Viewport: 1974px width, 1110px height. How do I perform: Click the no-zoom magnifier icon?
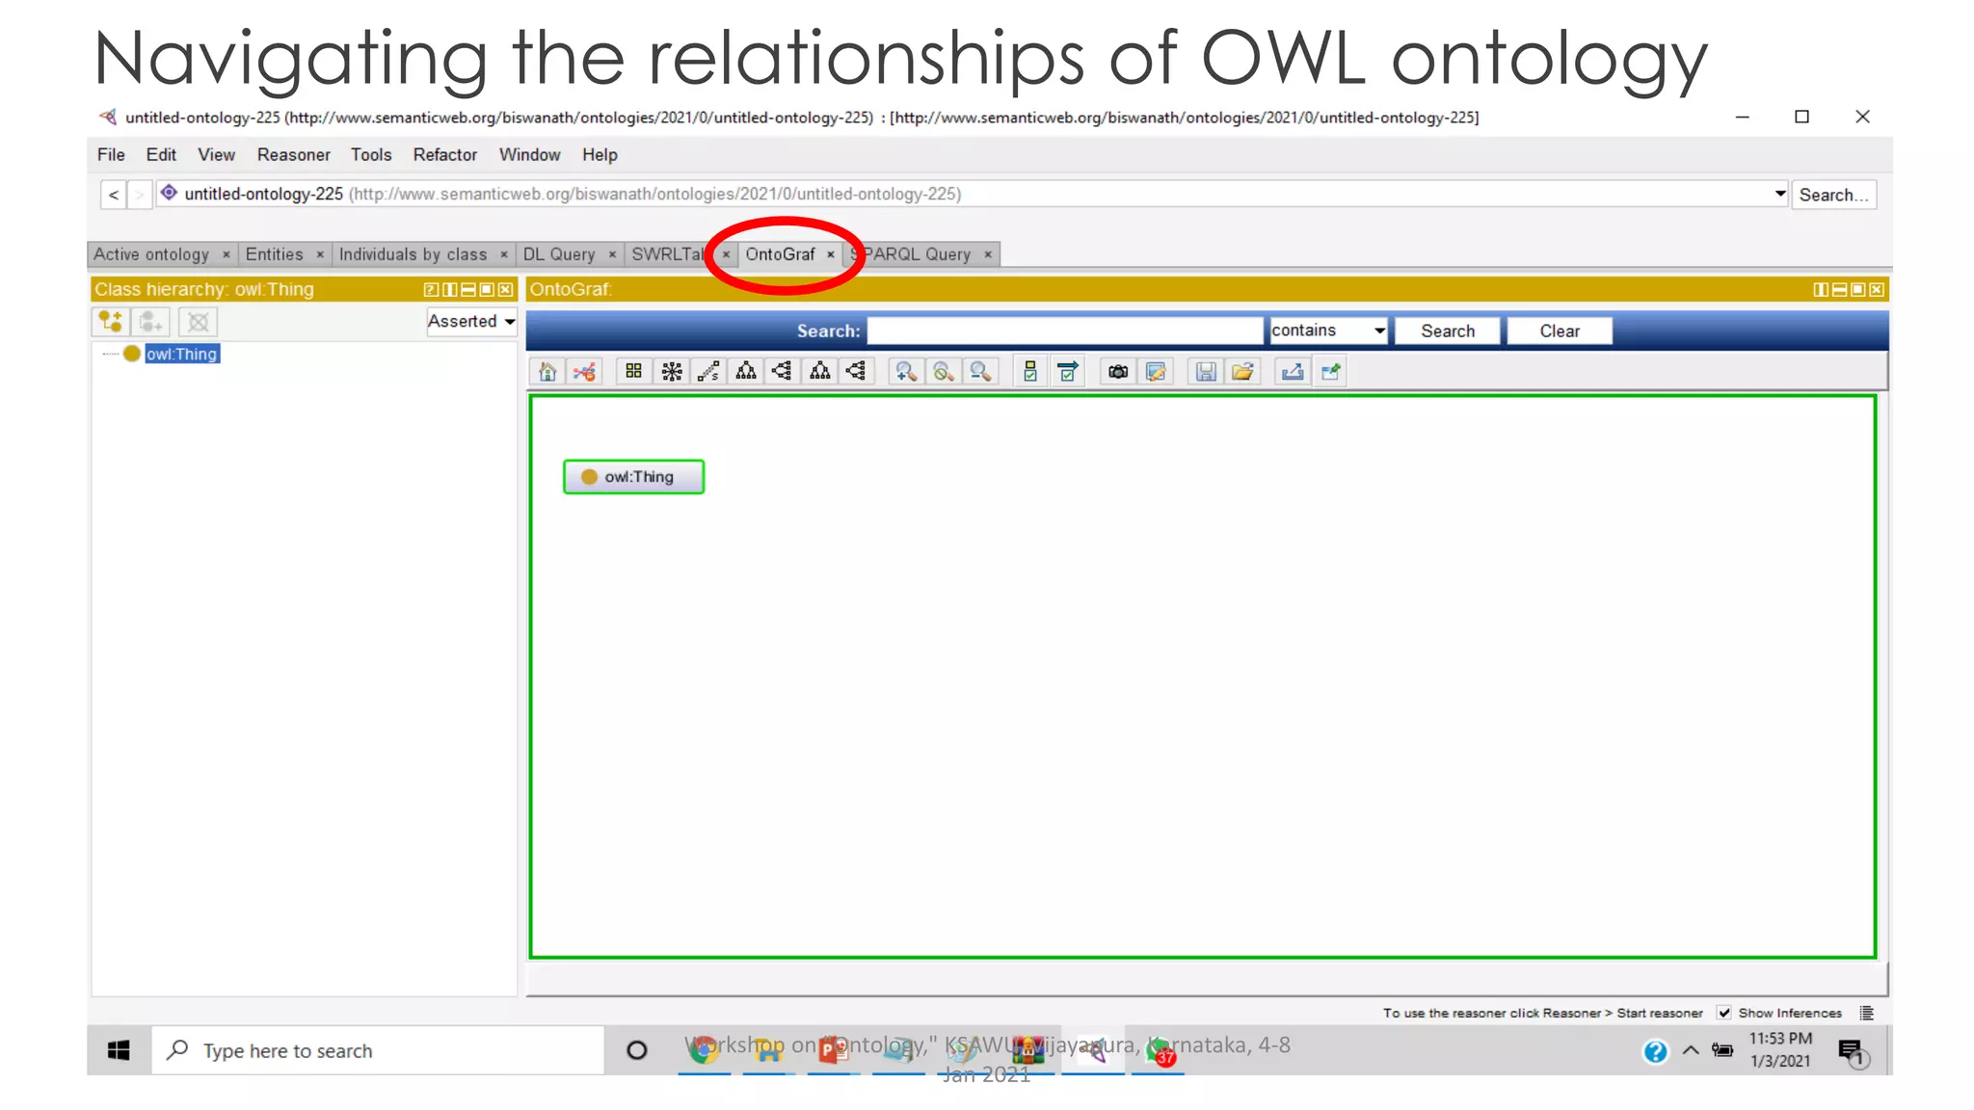pyautogui.click(x=944, y=372)
